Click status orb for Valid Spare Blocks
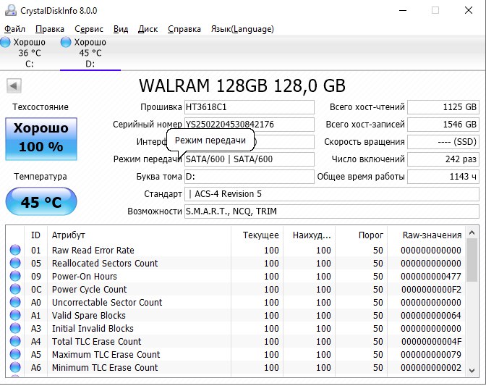486x386 pixels. [x=15, y=316]
